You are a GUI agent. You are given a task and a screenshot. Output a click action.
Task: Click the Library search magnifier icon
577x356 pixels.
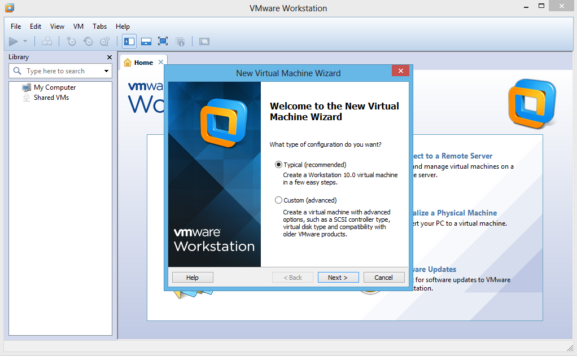coord(17,71)
